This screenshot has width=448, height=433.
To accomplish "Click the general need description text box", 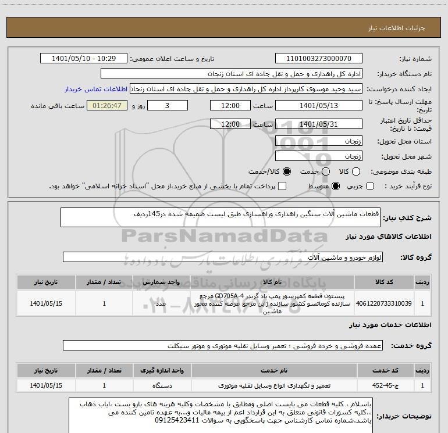I will click(221, 217).
